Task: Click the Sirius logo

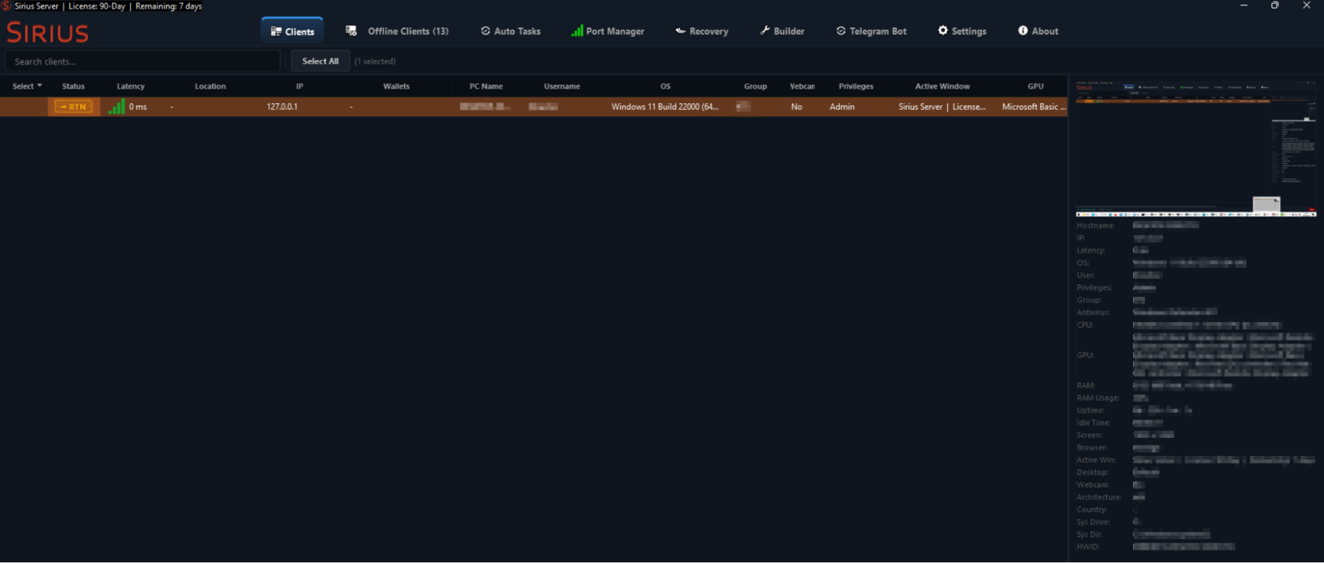Action: [x=48, y=33]
